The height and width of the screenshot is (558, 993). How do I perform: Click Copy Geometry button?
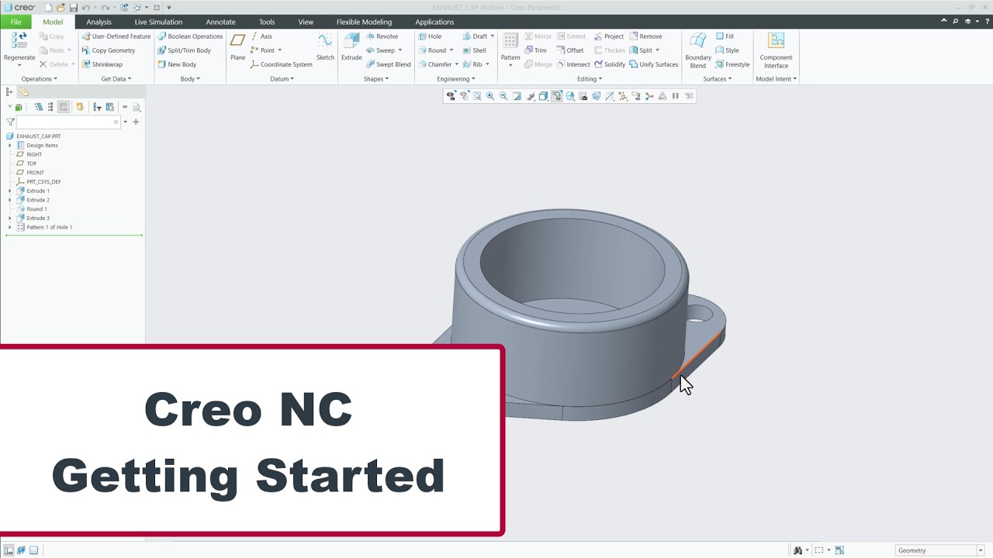109,50
